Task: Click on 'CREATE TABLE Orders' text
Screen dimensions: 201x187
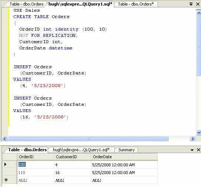Action: tap(41, 17)
